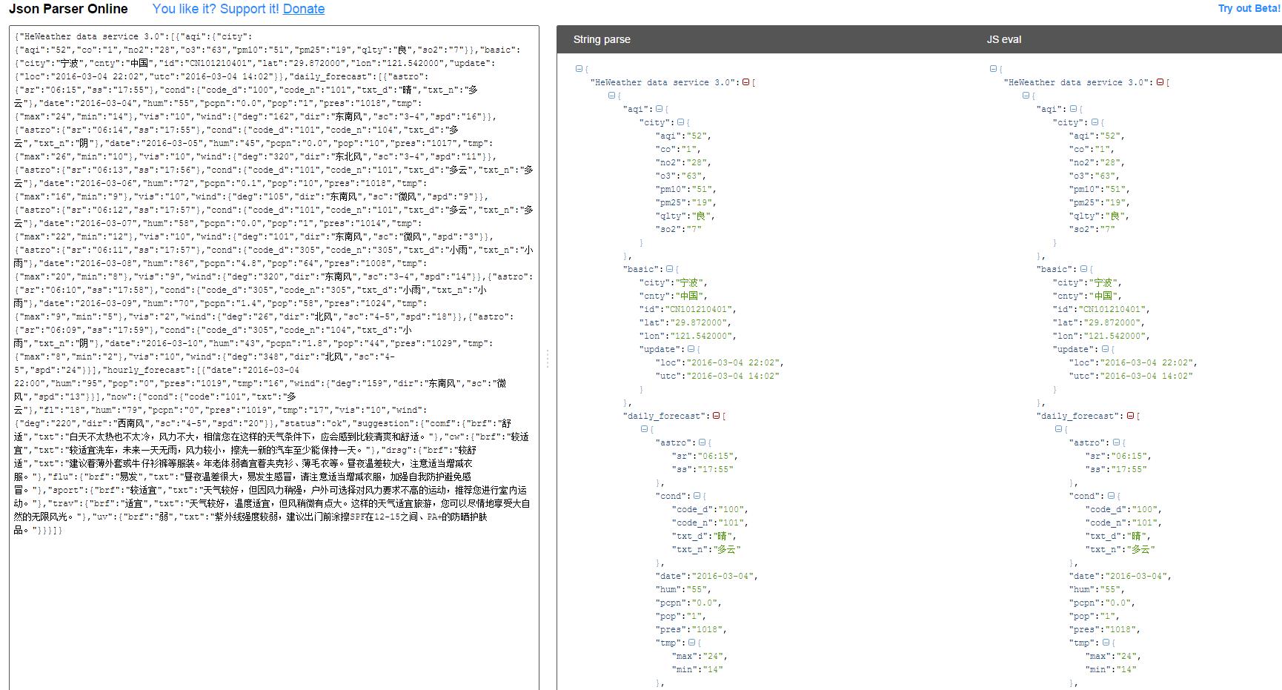Collapse daily_forecast array in JS eval
Image resolution: width=1282 pixels, height=690 pixels.
point(1130,416)
